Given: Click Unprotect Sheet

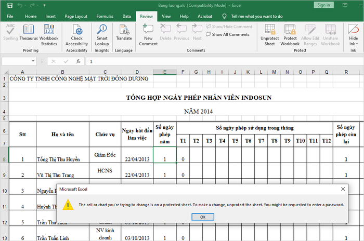Looking at the screenshot, I should (x=269, y=35).
